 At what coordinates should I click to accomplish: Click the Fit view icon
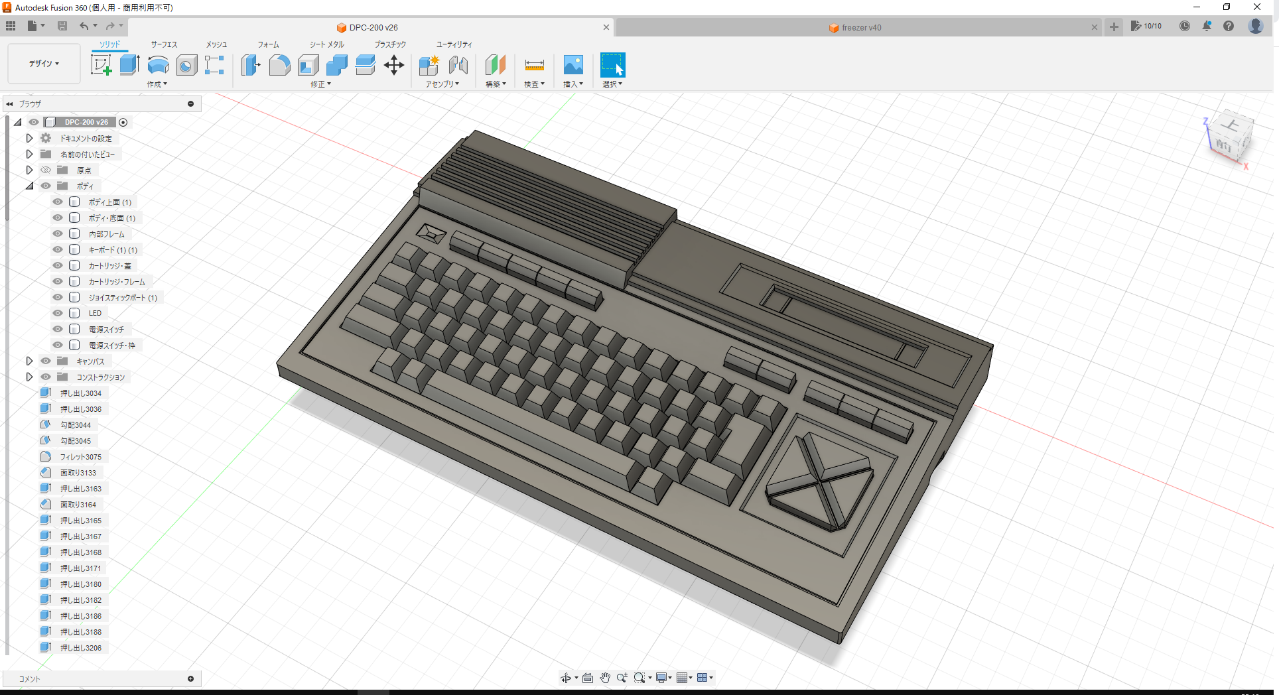pos(587,677)
